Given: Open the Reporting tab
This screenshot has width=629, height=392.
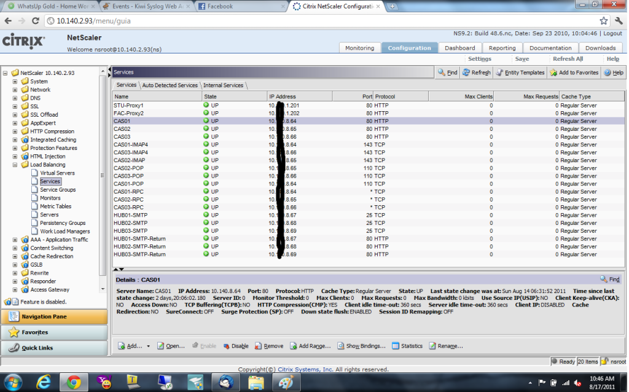Looking at the screenshot, I should coord(502,48).
